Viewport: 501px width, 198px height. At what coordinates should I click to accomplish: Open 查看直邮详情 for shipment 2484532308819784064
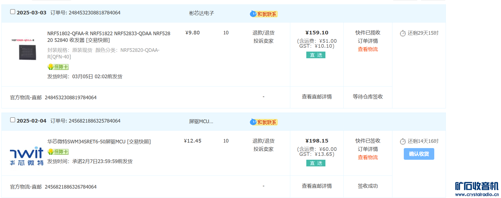317,97
